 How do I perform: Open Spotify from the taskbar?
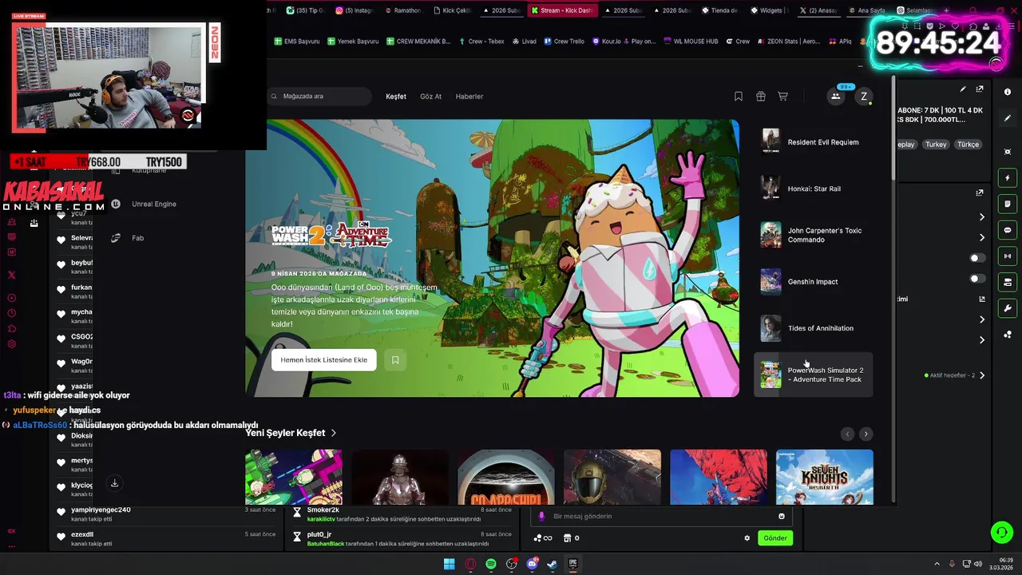tap(491, 564)
